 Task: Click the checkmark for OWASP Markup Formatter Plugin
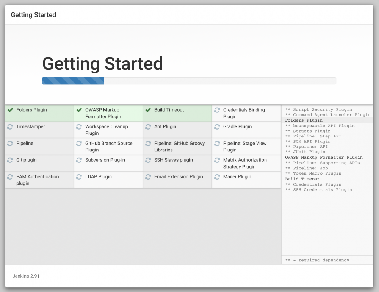click(x=79, y=110)
